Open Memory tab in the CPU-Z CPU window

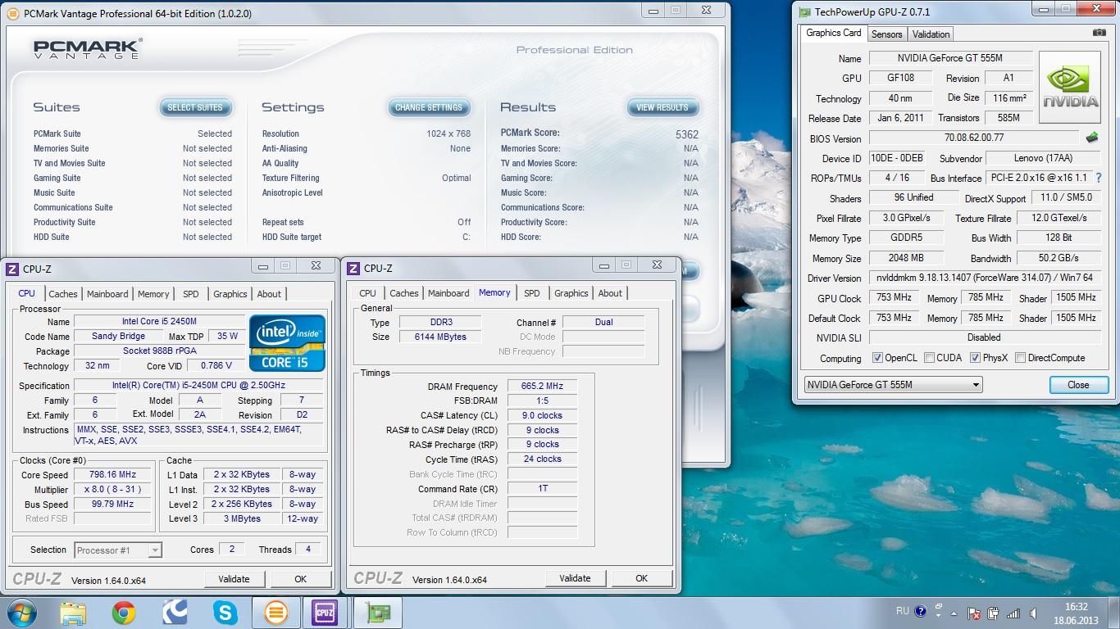coord(153,294)
